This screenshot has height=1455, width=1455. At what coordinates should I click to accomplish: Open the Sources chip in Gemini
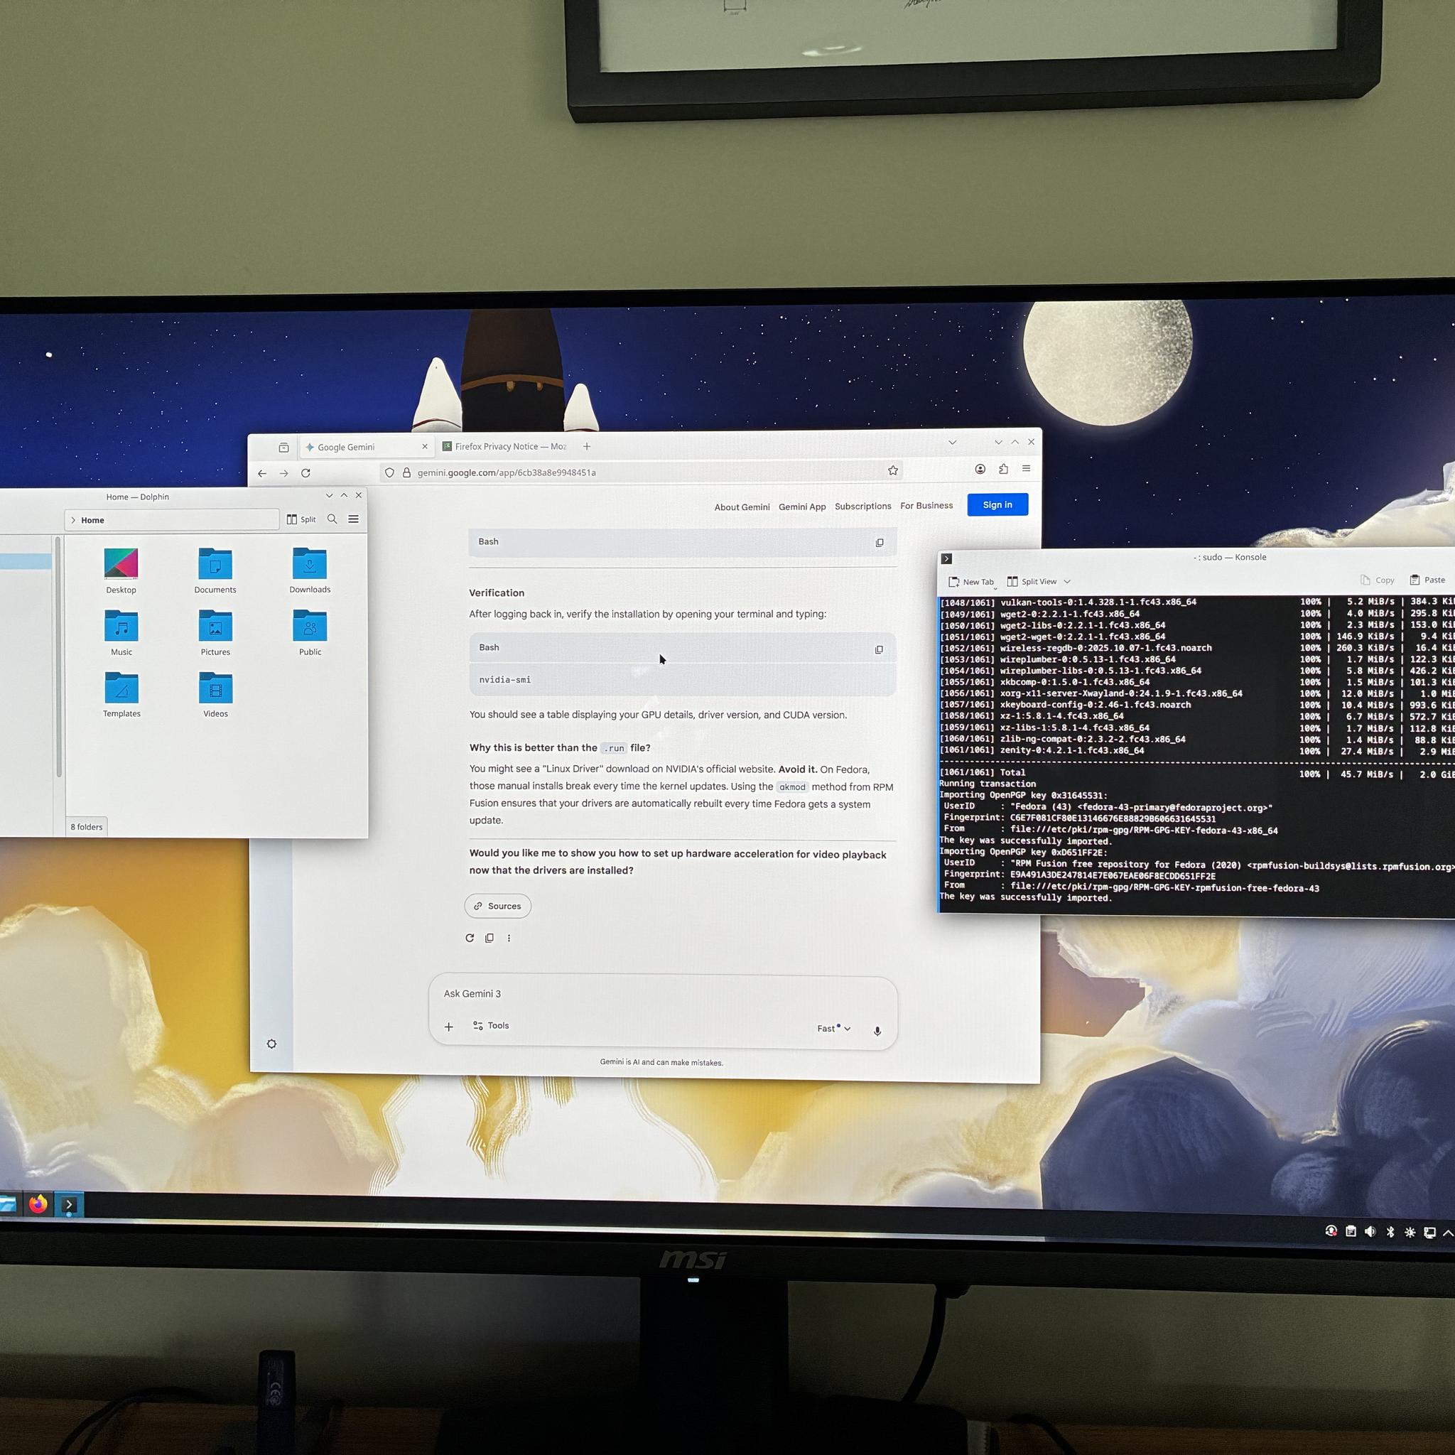click(x=498, y=906)
